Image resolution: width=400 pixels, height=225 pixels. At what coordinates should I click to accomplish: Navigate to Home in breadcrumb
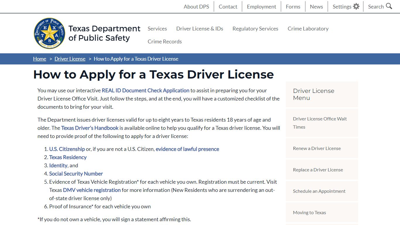(40, 59)
